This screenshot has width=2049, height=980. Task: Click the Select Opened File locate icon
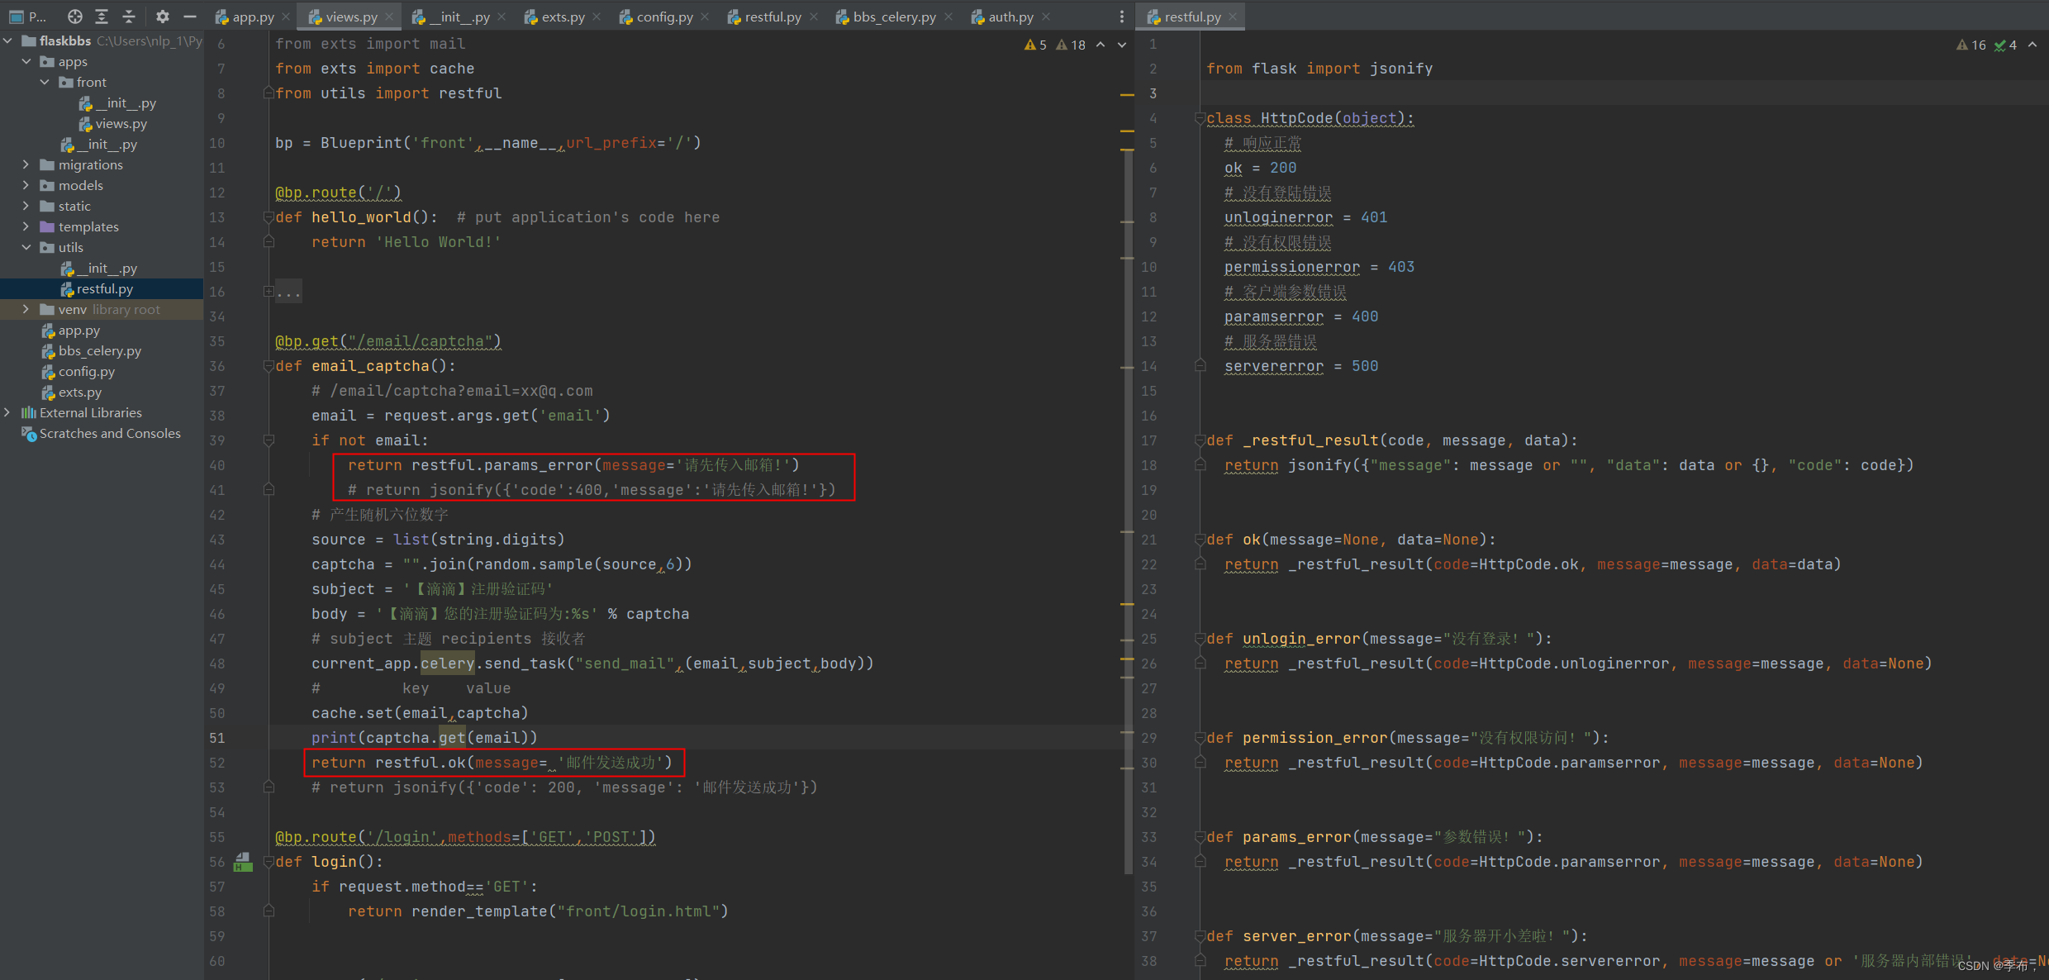point(75,17)
